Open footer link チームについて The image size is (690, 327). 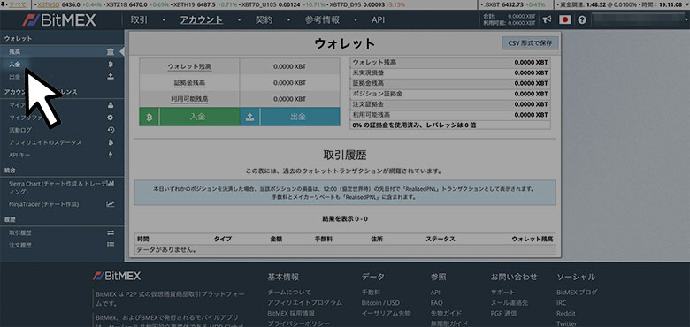click(x=289, y=293)
